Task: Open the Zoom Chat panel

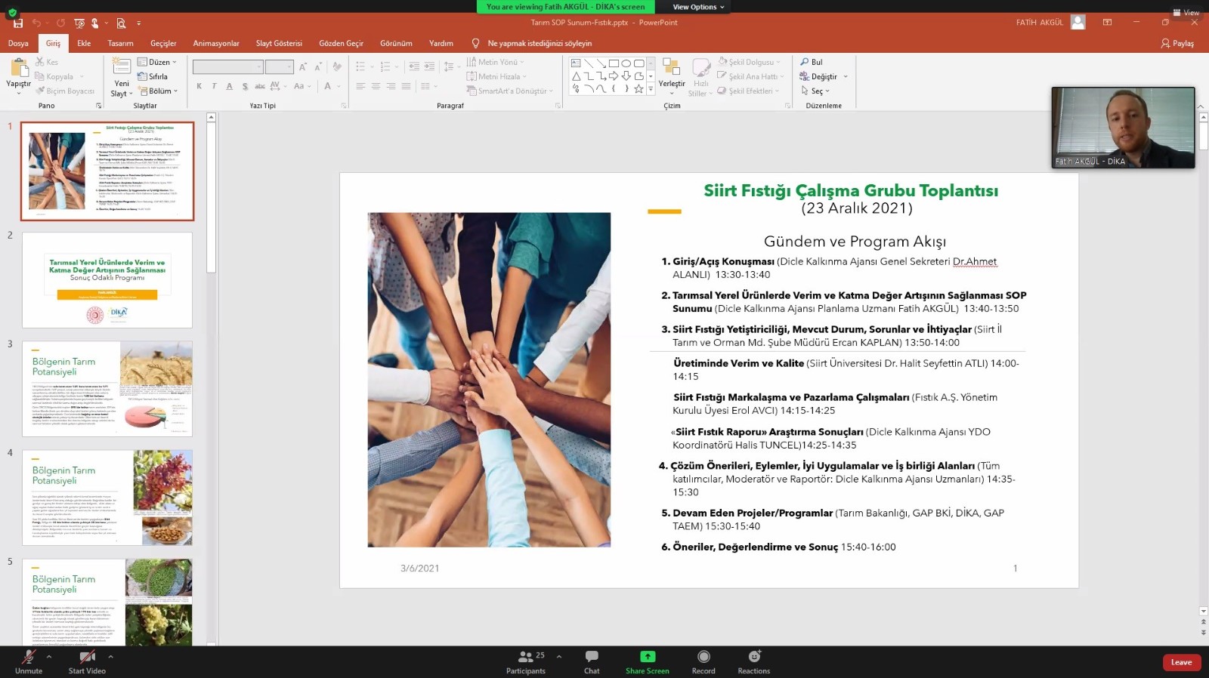Action: coord(592,661)
